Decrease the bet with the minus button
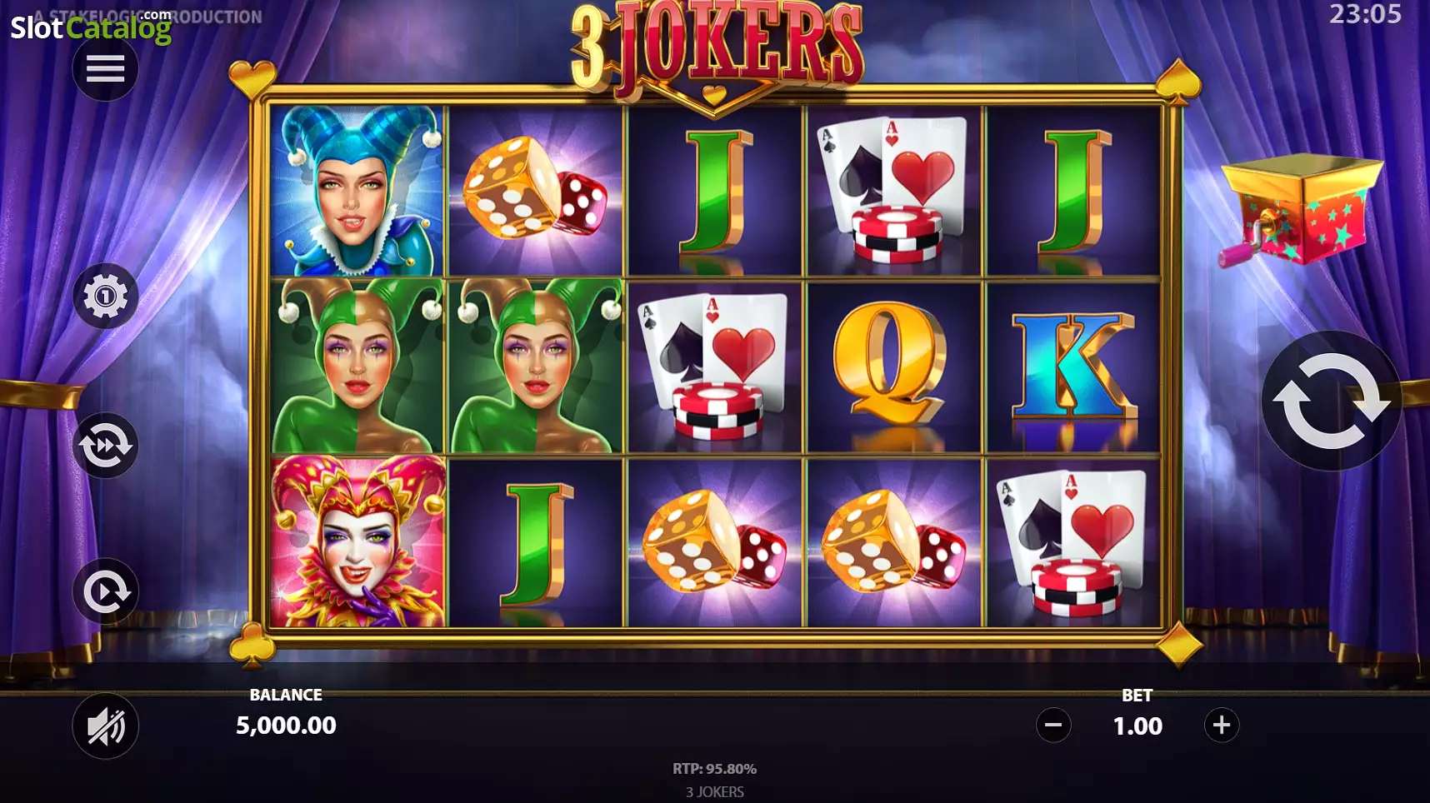 tap(1053, 725)
